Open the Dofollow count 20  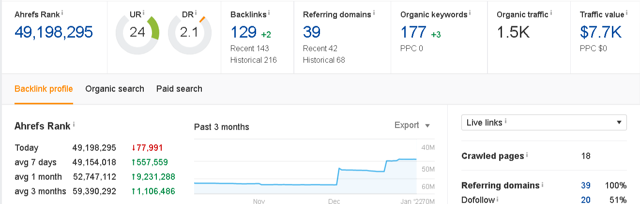click(586, 200)
